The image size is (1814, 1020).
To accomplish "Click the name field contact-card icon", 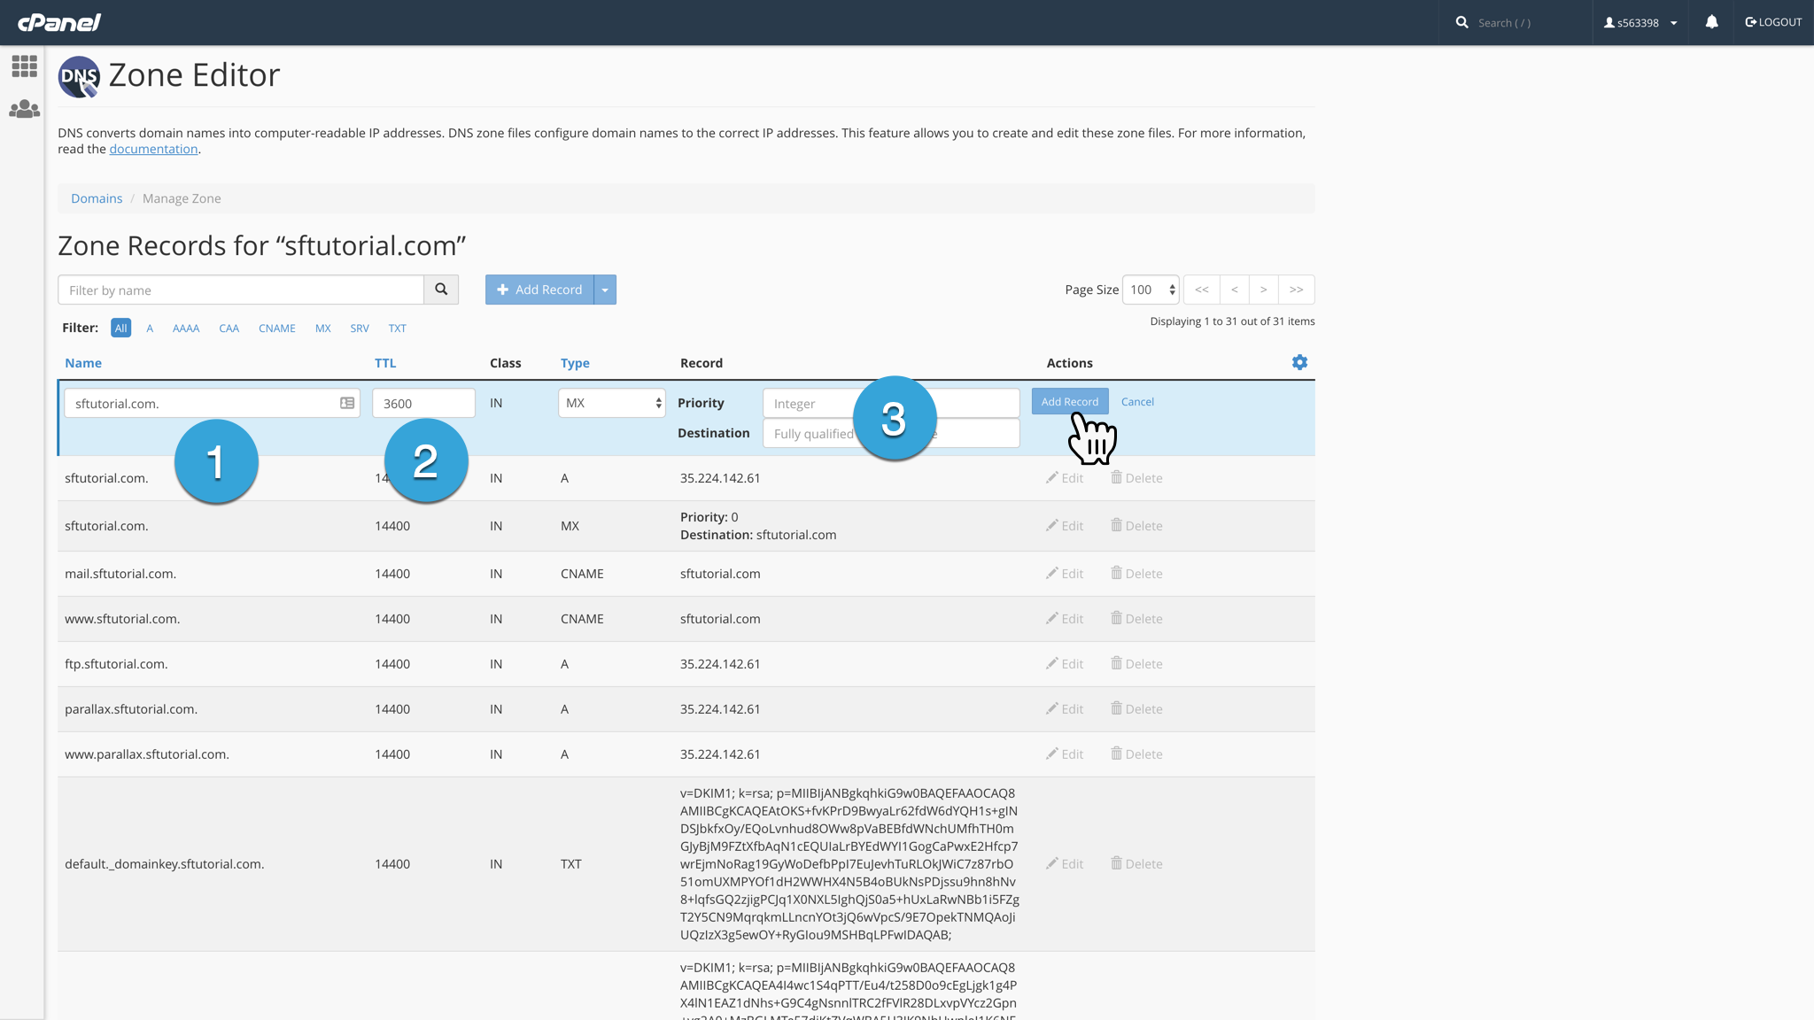I will 347,403.
